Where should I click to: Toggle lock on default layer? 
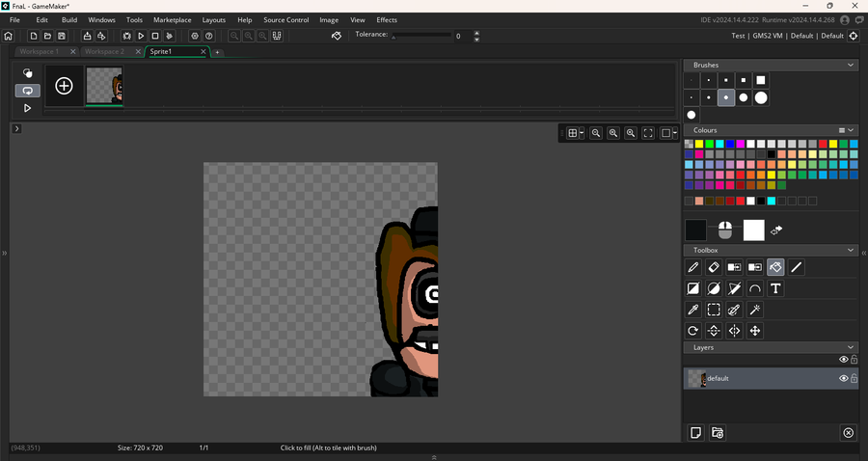pyautogui.click(x=854, y=378)
